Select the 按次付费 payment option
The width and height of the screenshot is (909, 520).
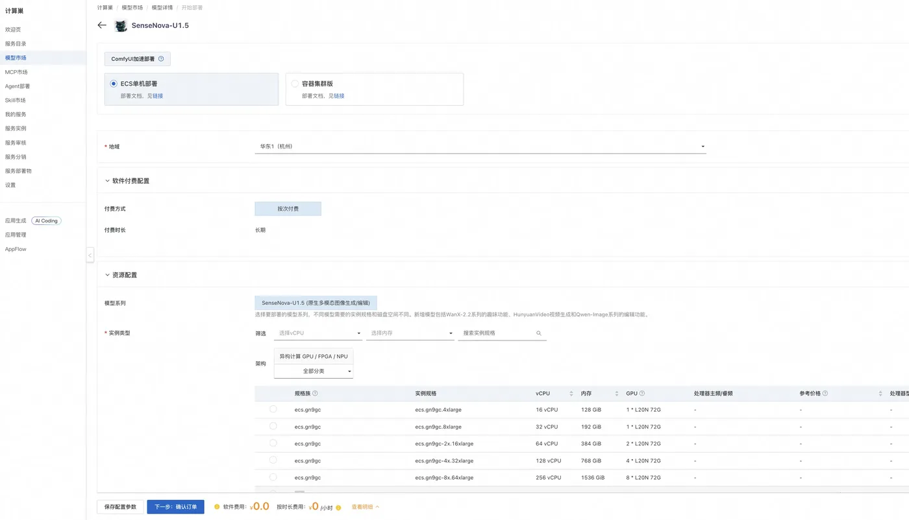(288, 209)
